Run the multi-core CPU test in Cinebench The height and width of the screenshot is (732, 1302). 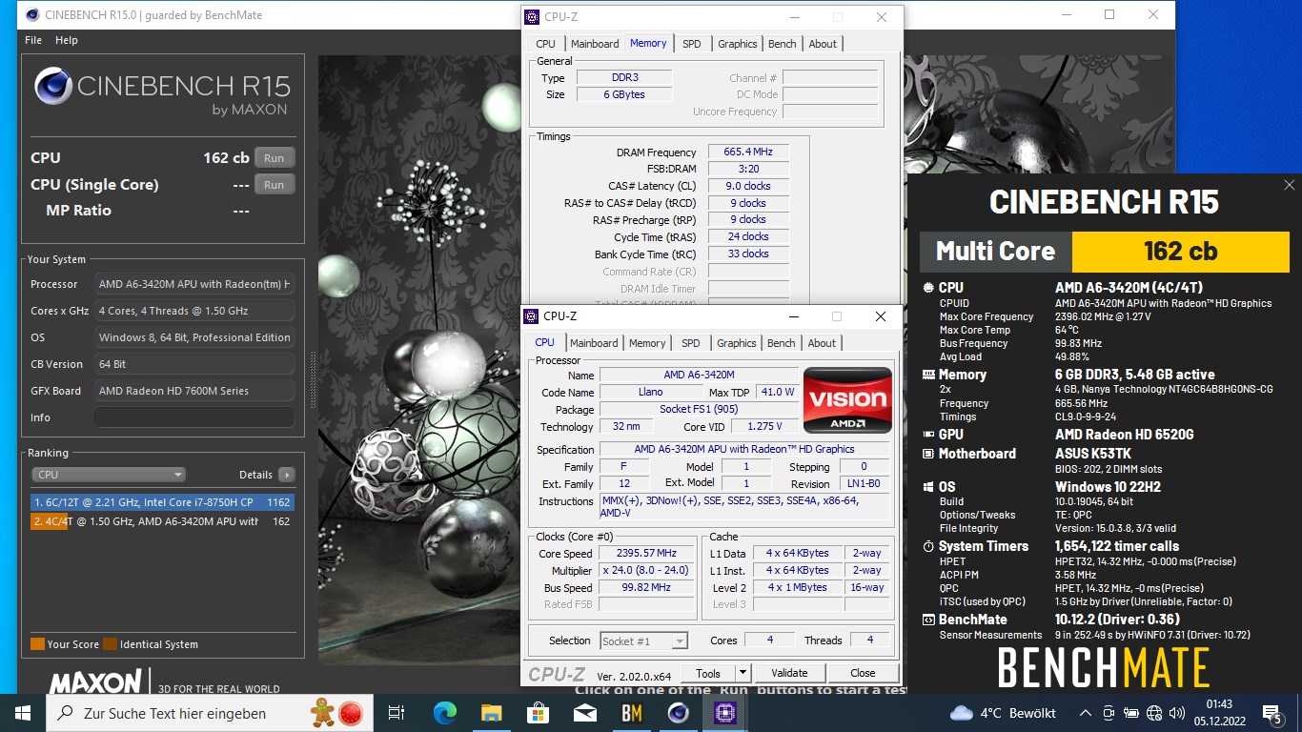tap(275, 158)
